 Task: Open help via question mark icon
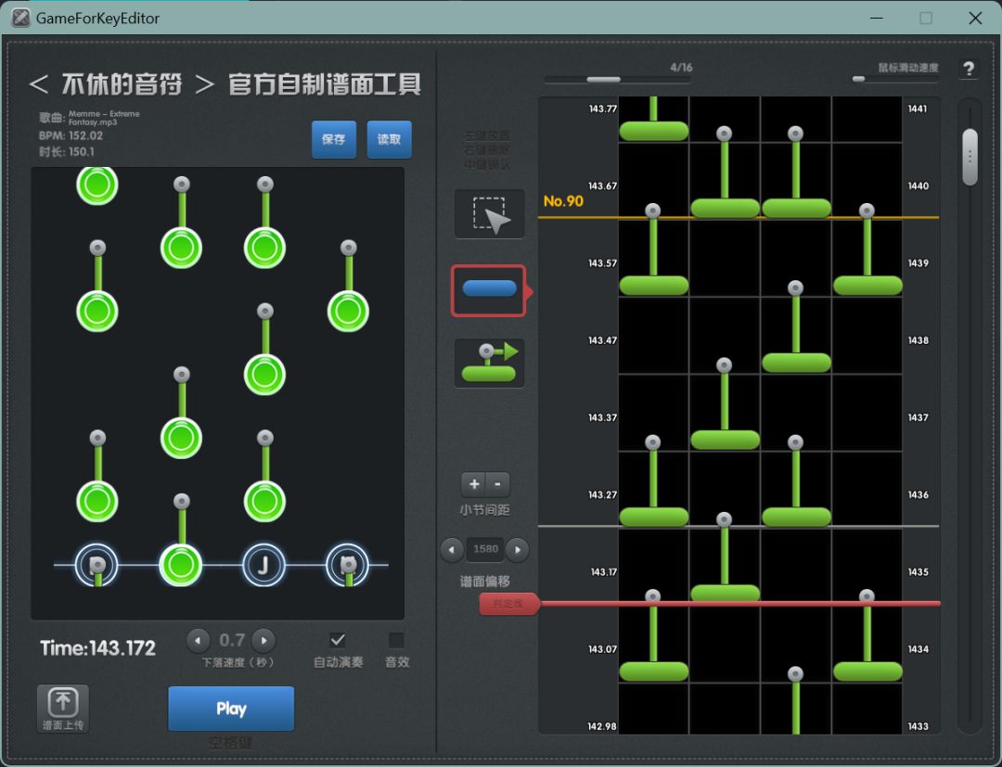(968, 70)
